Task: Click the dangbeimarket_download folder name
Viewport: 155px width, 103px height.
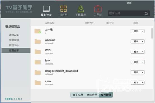Action: pos(61,71)
